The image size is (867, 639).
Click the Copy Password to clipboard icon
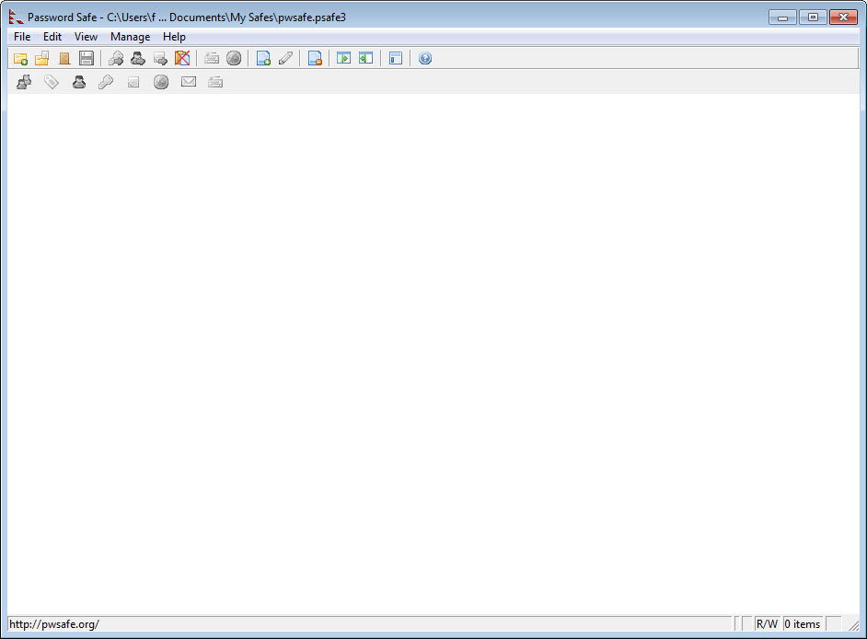116,58
